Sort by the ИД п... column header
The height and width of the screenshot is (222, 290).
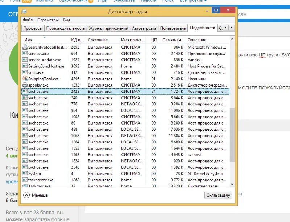[x=77, y=40]
